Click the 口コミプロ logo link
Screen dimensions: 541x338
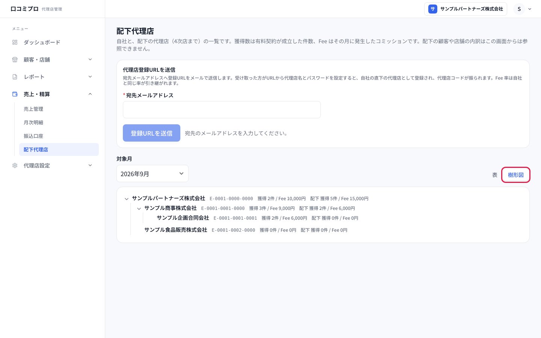click(x=24, y=9)
